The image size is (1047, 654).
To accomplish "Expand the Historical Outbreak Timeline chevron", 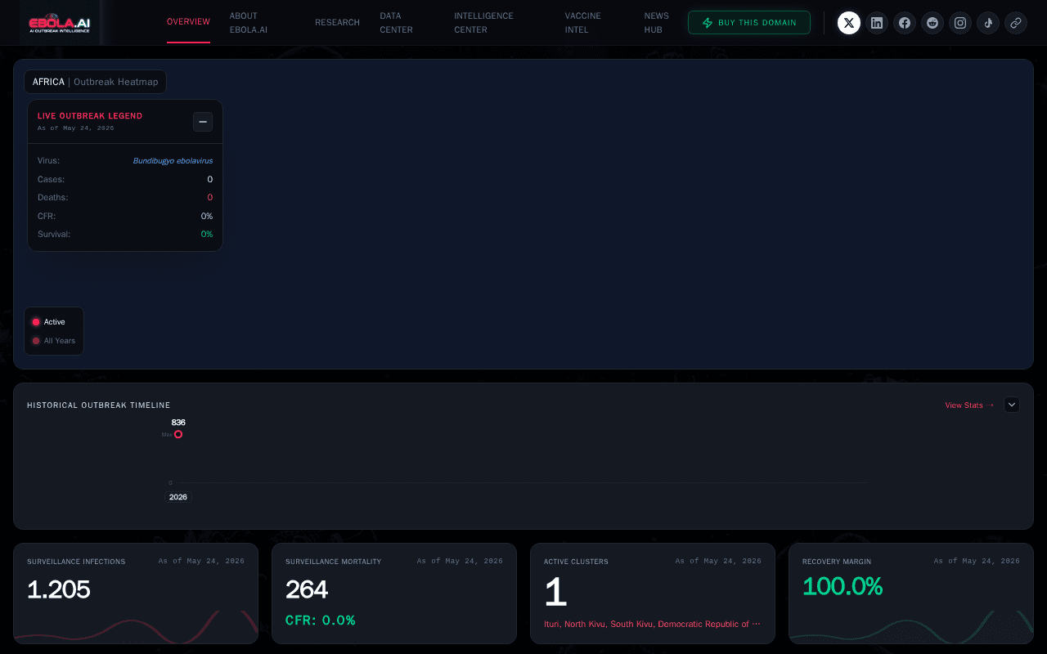I will coord(1012,405).
